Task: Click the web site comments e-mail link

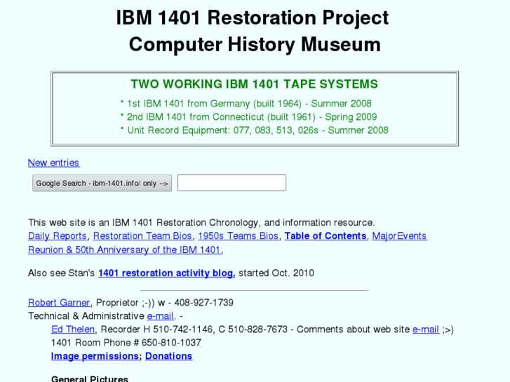Action: (425, 329)
